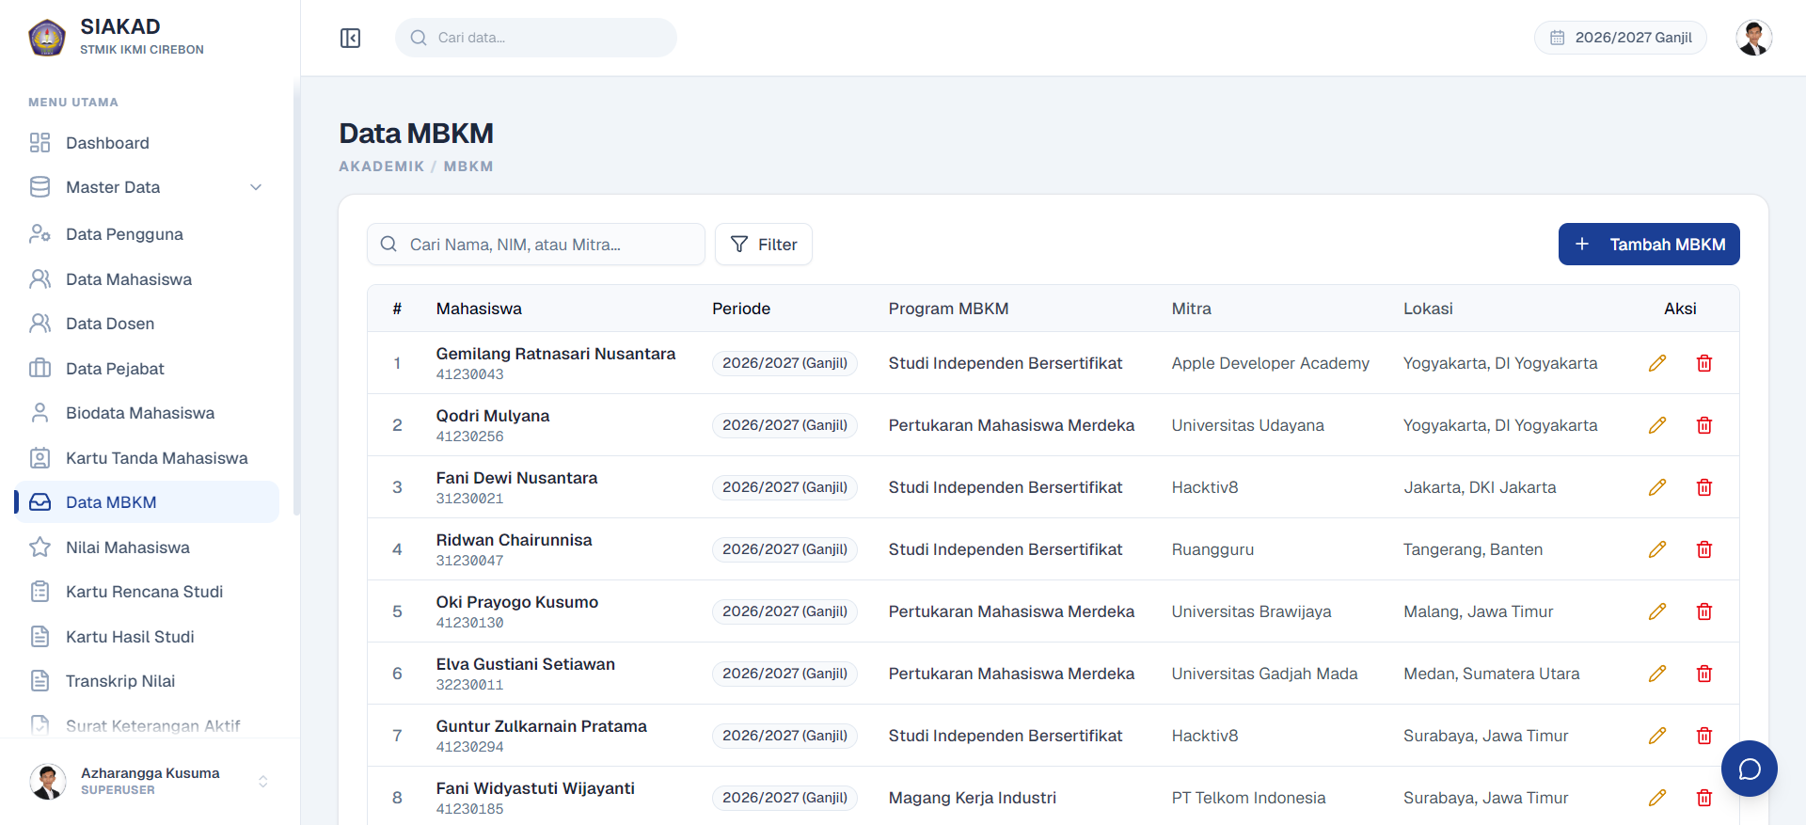Click the Program MBKM column header
1806x825 pixels.
pos(948,309)
